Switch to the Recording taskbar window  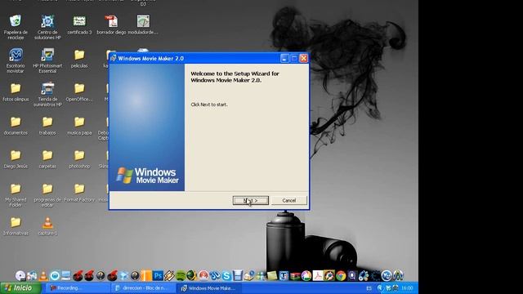click(x=78, y=288)
